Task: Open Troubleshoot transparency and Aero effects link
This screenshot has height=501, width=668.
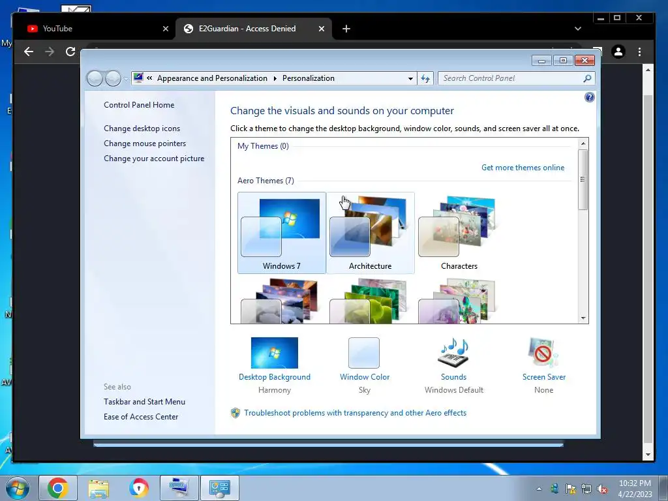Action: tap(355, 413)
